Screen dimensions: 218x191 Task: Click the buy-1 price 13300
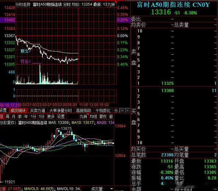[x=168, y=91]
